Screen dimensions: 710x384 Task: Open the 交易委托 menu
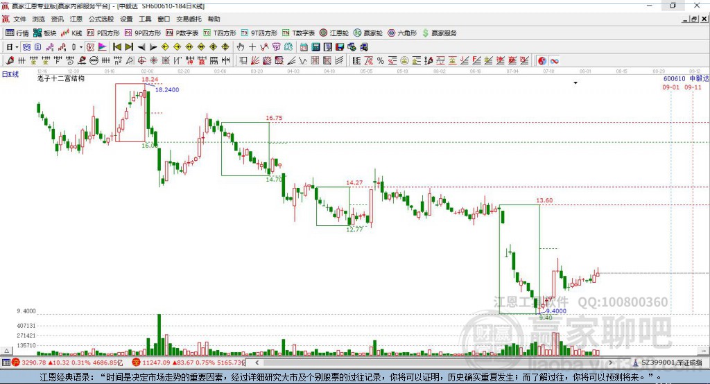[189, 19]
